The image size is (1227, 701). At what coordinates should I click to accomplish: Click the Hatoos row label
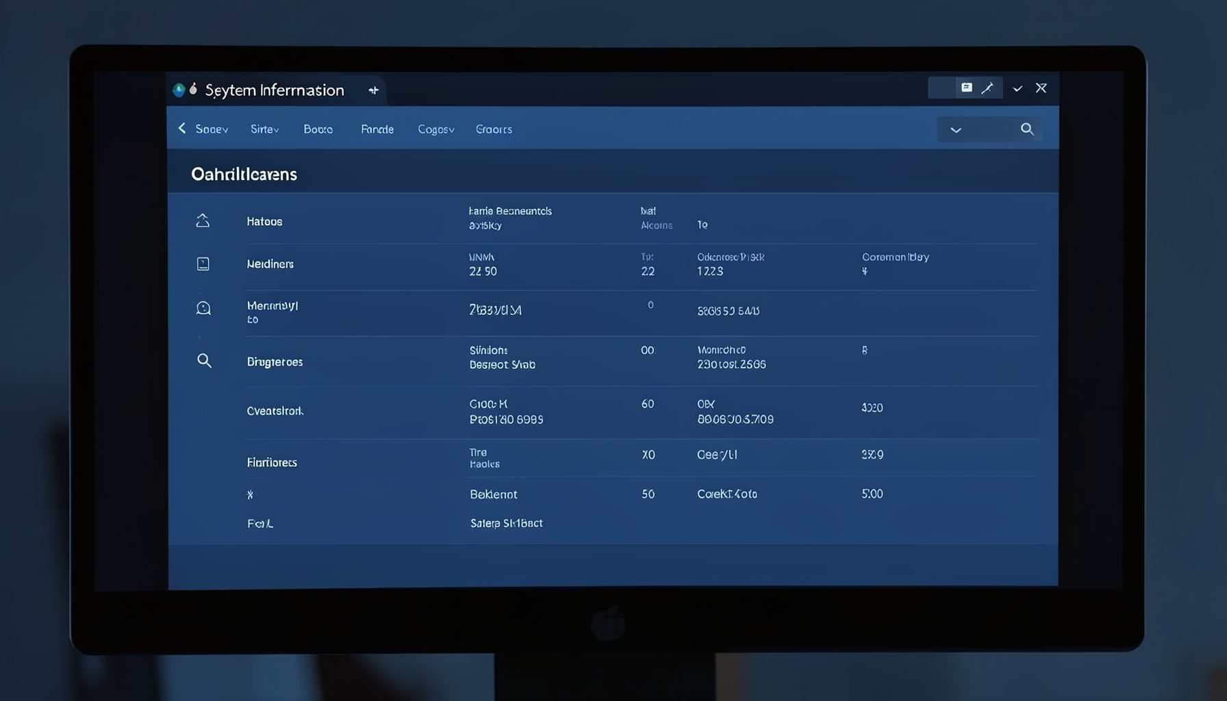click(264, 221)
